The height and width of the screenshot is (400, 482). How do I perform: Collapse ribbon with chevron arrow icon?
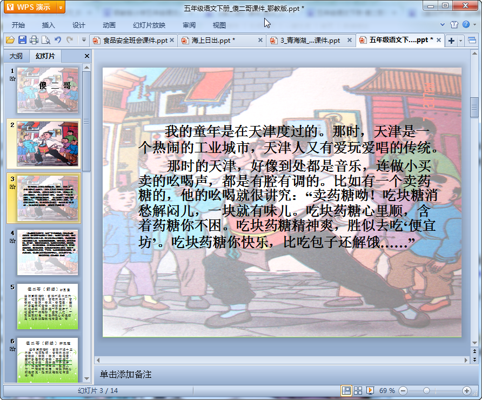(443, 25)
